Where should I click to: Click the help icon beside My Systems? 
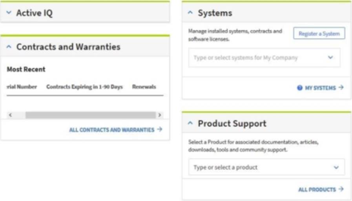300,88
